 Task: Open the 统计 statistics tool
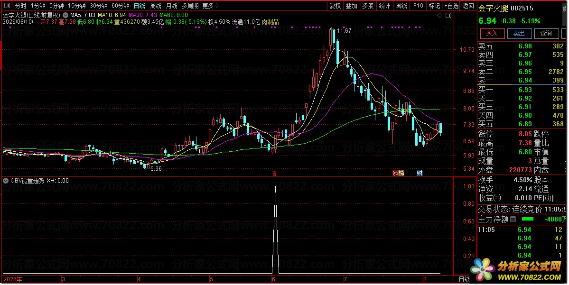point(384,6)
